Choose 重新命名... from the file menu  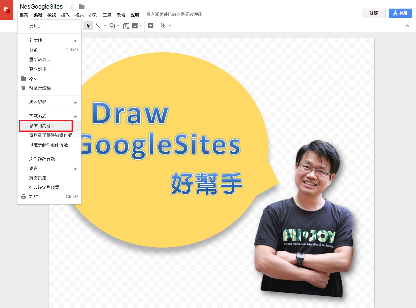tap(49, 59)
